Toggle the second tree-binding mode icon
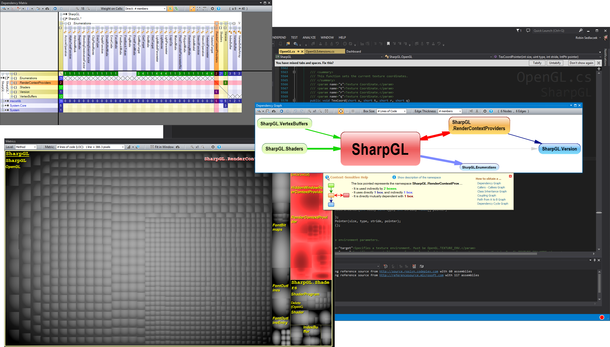Screen dimensions: 610x347 (x=176, y=9)
